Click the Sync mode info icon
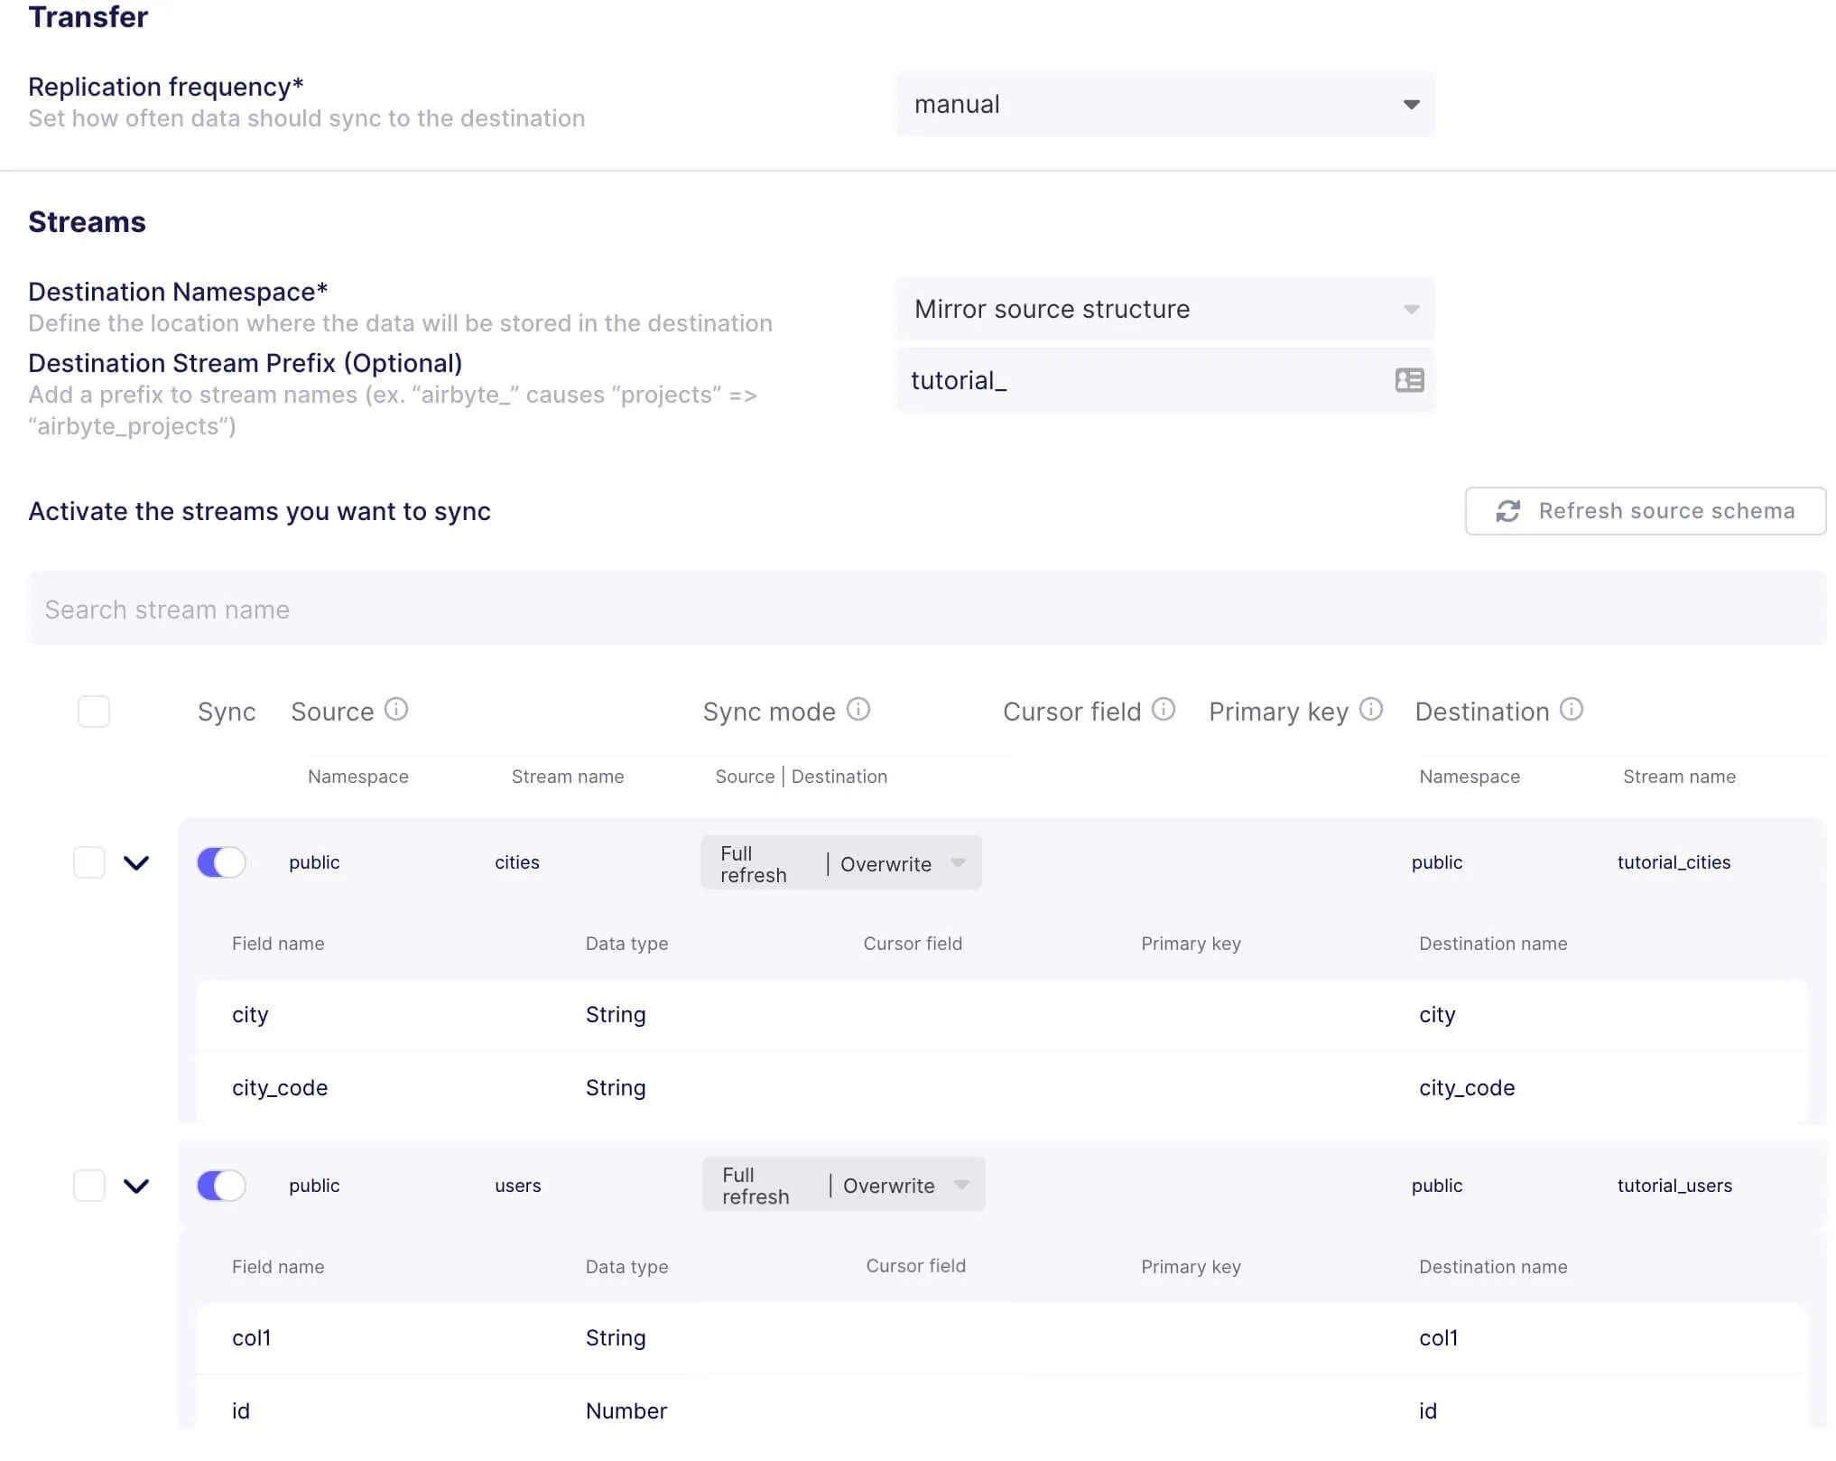This screenshot has height=1461, width=1836. click(858, 710)
